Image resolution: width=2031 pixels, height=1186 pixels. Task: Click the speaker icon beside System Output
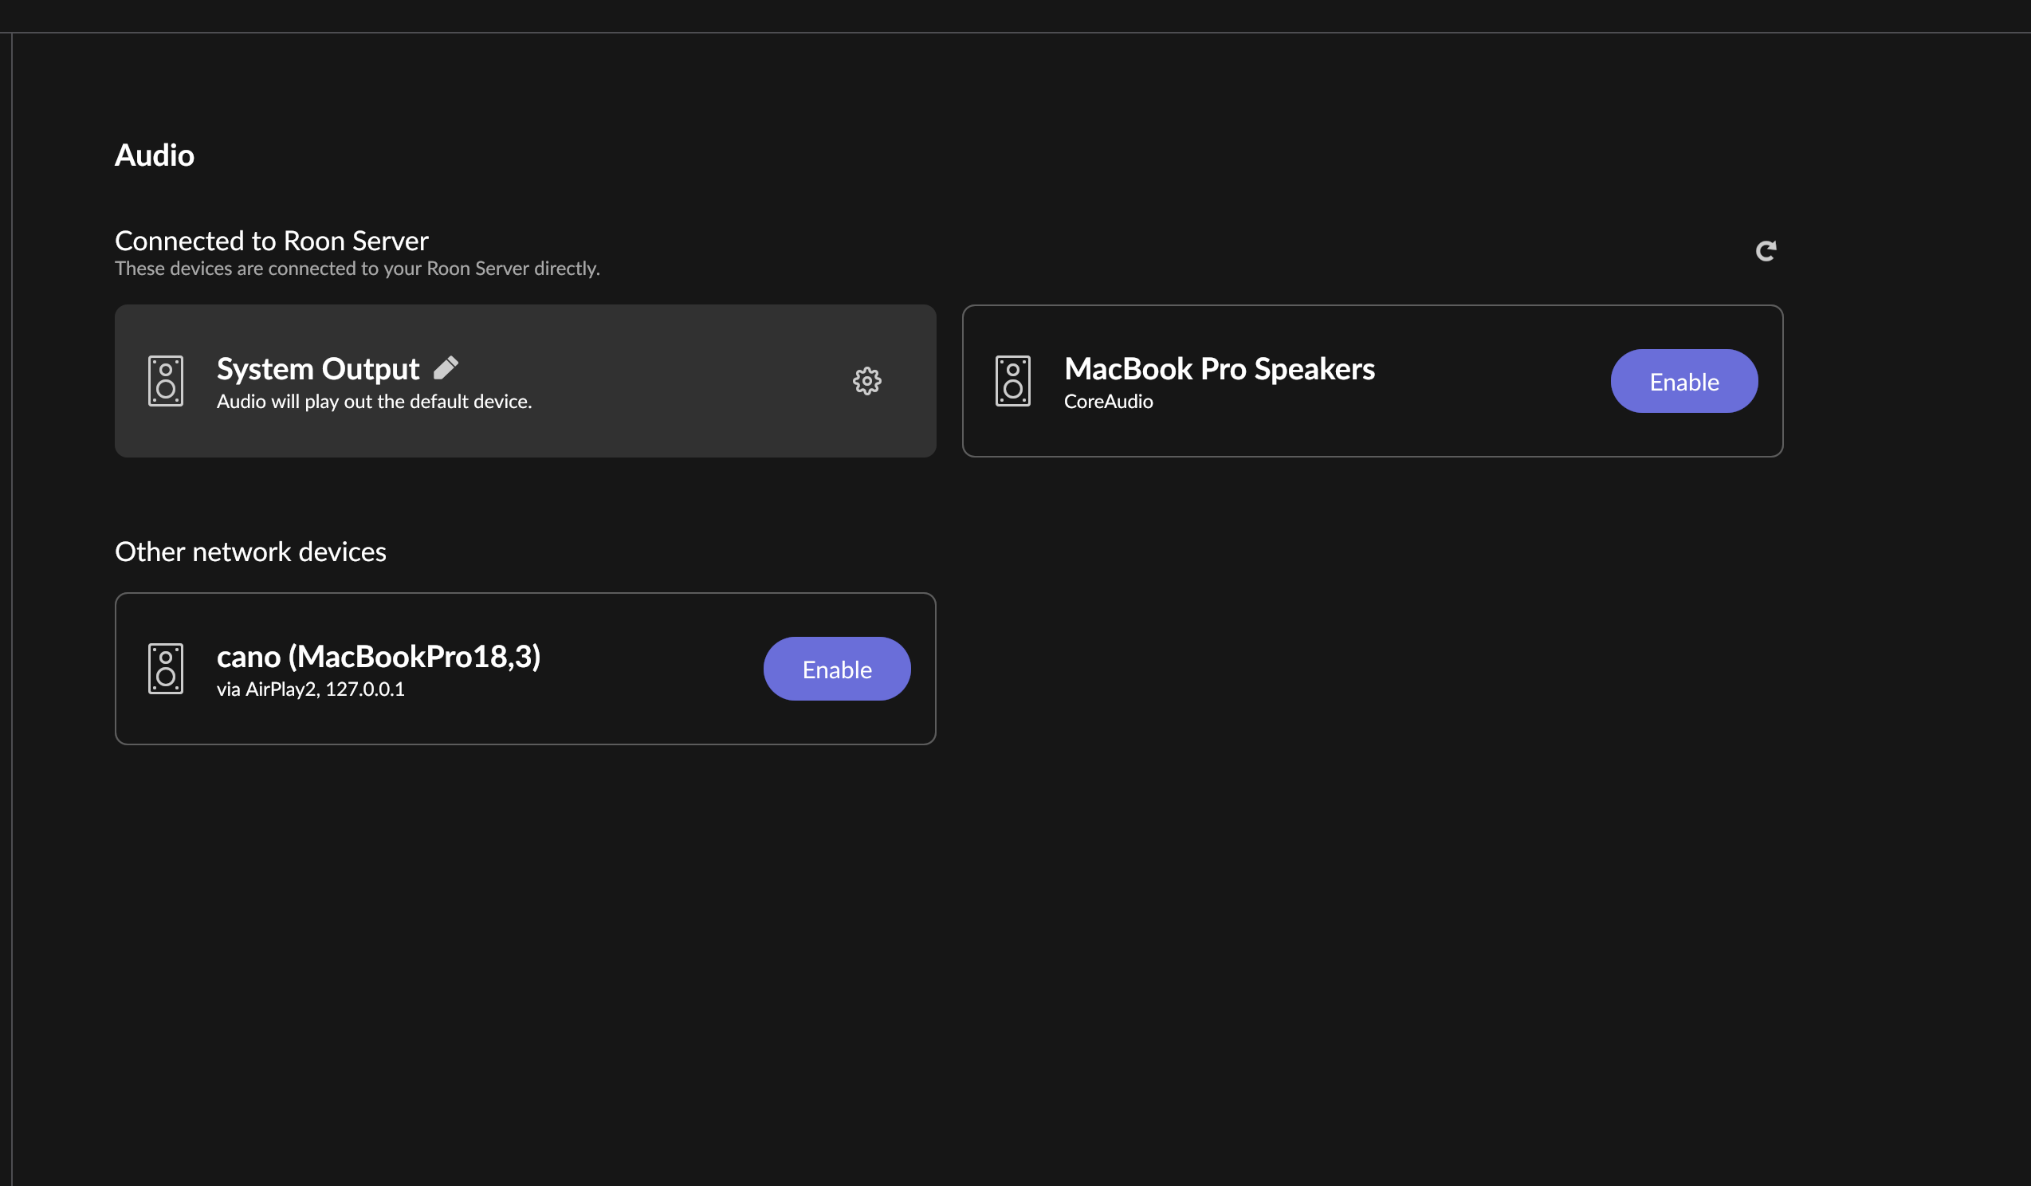point(166,381)
